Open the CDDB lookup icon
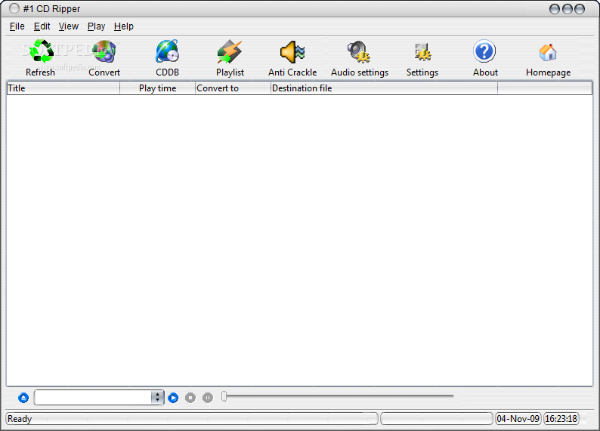Image resolution: width=600 pixels, height=431 pixels. 167,51
